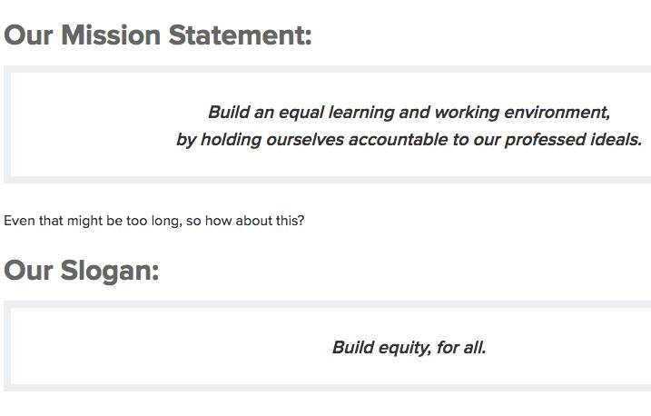Click the left border of the slogan quote box
This screenshot has height=416, width=651.
click(x=7, y=346)
